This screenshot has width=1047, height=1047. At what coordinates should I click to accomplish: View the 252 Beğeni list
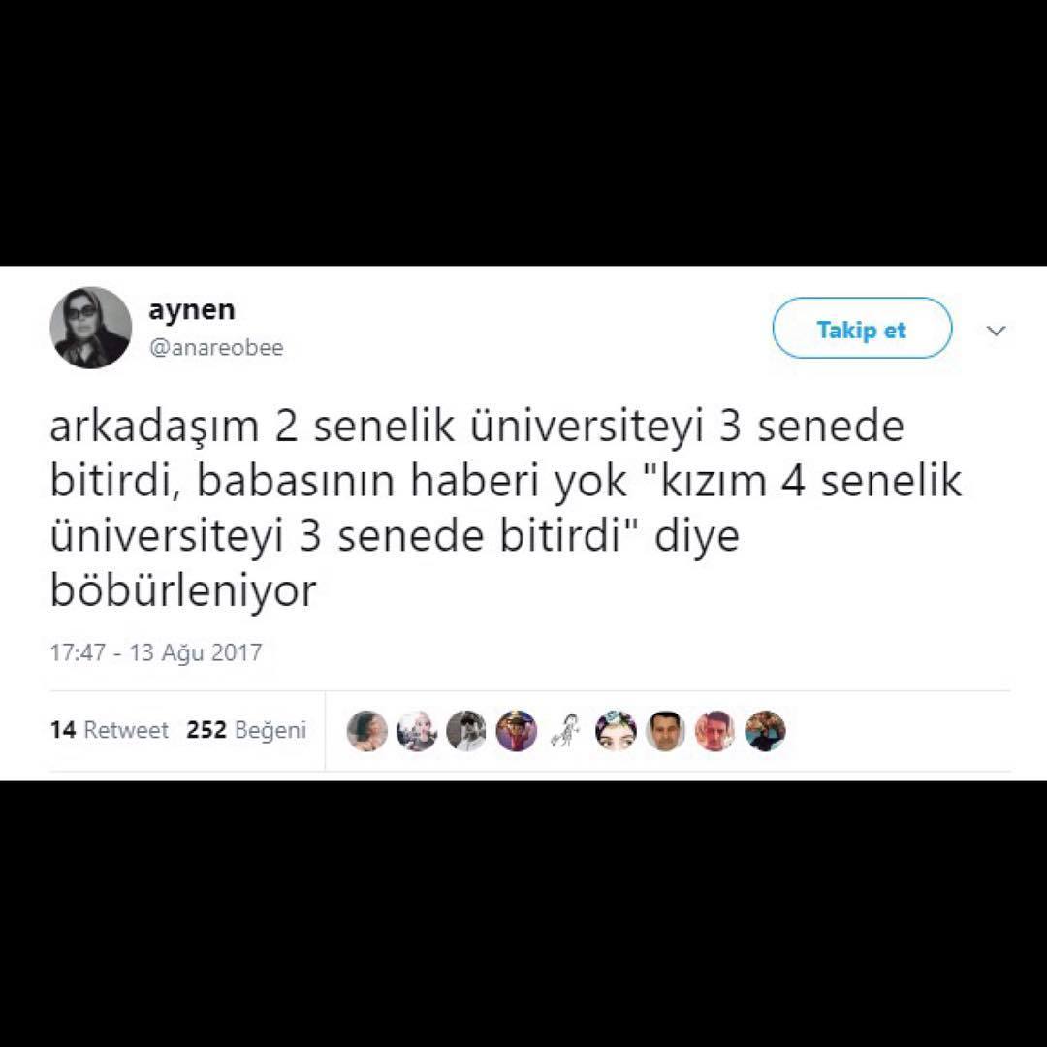[246, 730]
